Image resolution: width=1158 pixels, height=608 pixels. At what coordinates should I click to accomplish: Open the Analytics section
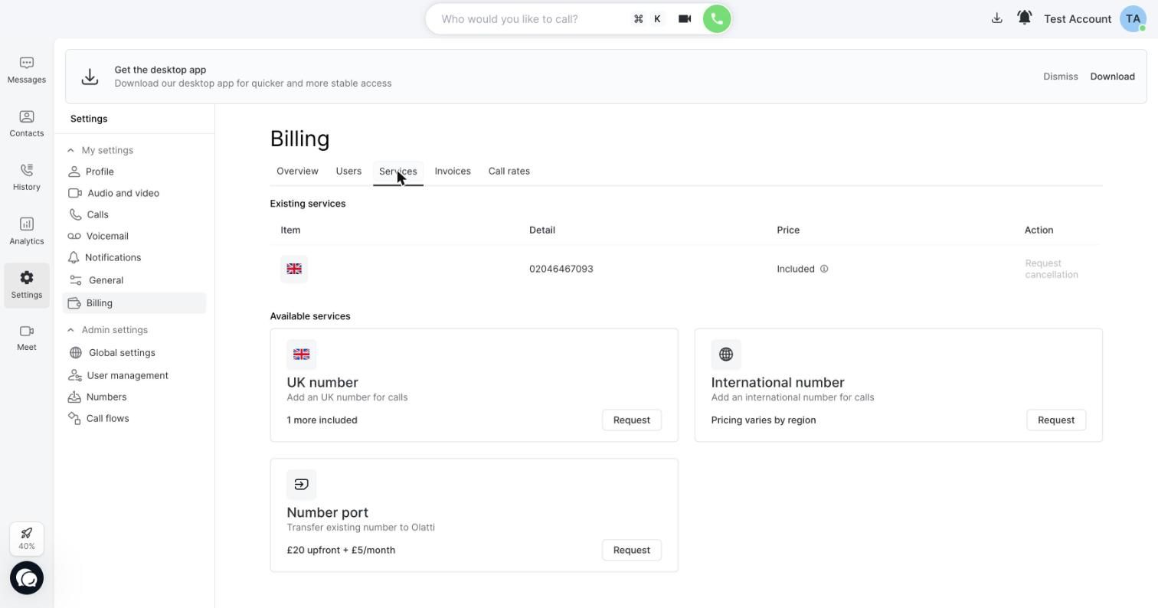point(27,231)
